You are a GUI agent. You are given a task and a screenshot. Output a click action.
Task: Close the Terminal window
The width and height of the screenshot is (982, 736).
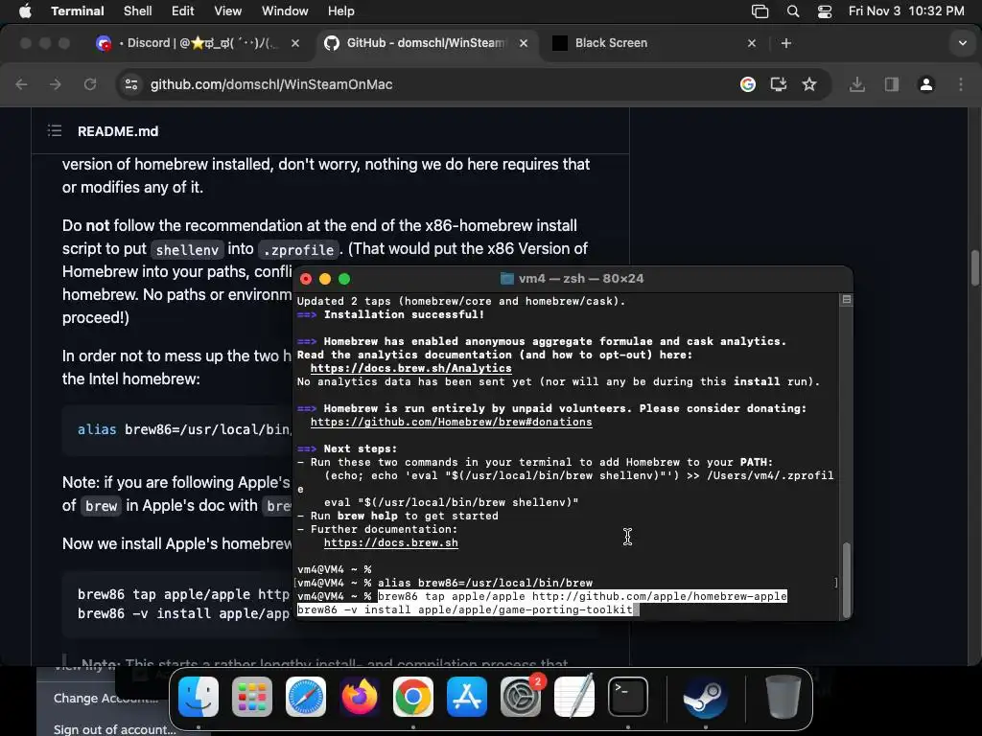306,279
